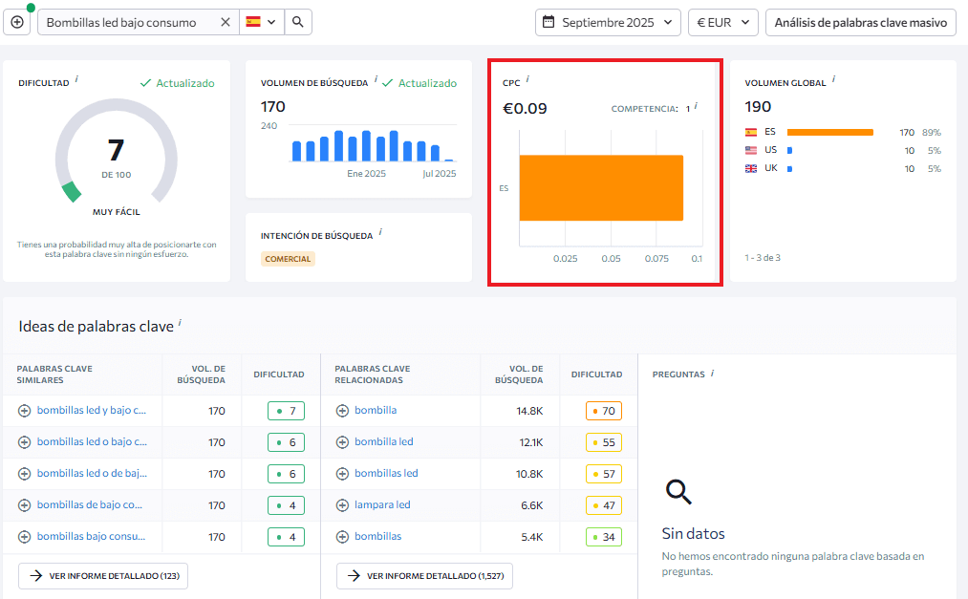Click the Sin datos magnifier icon
Image resolution: width=968 pixels, height=599 pixels.
(678, 492)
